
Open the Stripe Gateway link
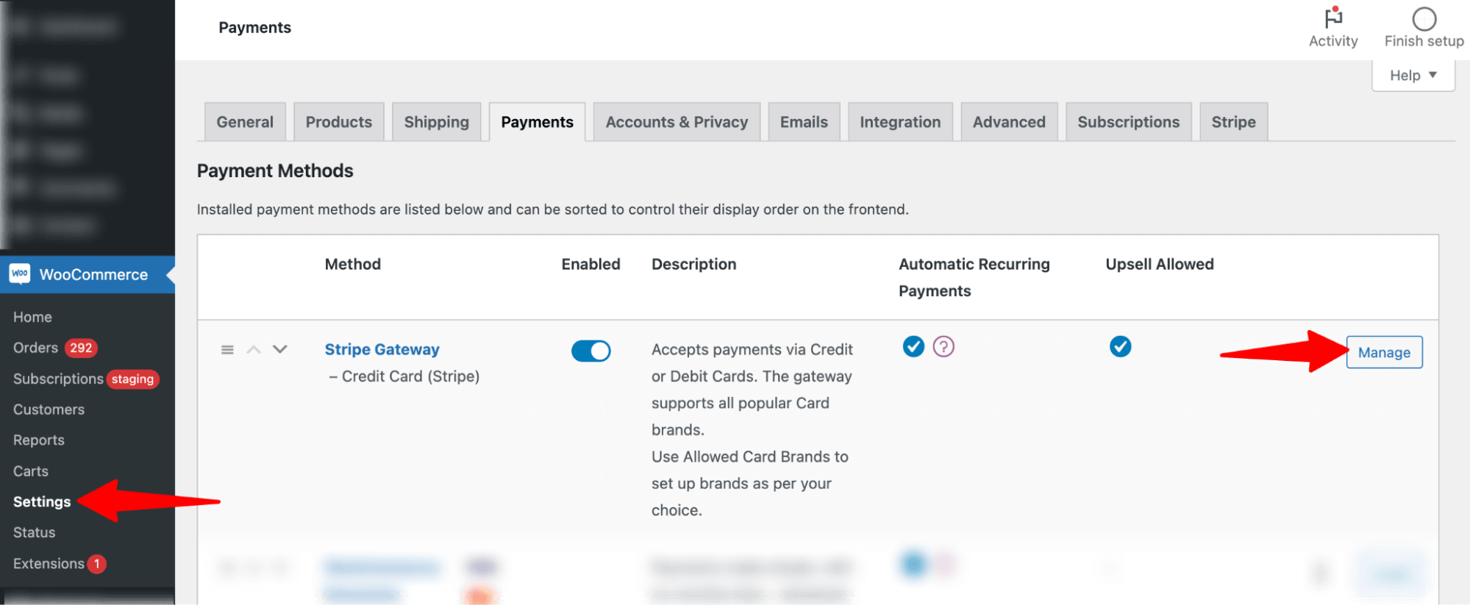tap(382, 350)
